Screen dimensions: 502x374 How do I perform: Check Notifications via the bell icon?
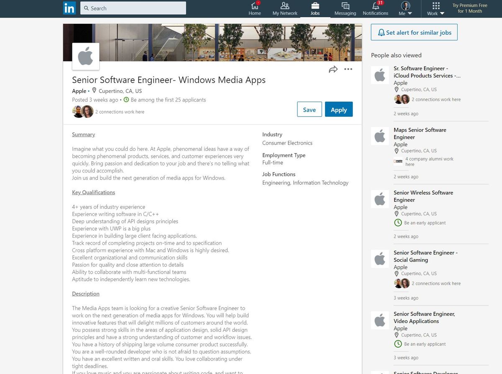(375, 6)
